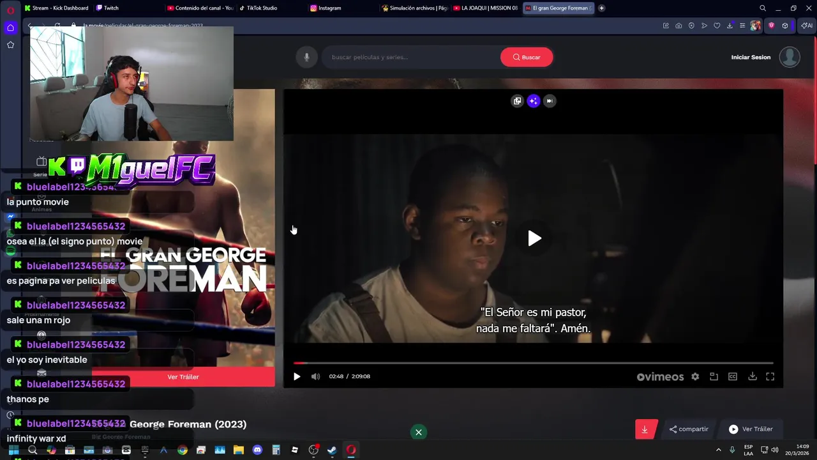The height and width of the screenshot is (460, 817).
Task: Seek on the video progress bar
Action: (x=534, y=363)
